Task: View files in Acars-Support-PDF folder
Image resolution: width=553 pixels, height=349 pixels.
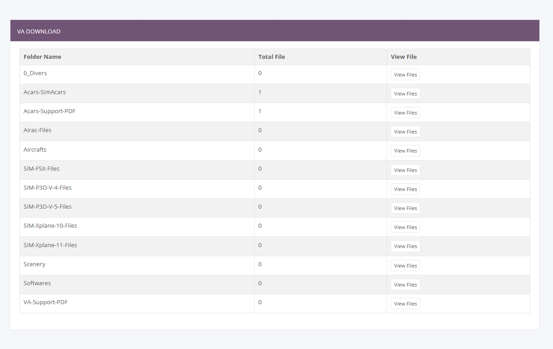Action: coord(405,113)
